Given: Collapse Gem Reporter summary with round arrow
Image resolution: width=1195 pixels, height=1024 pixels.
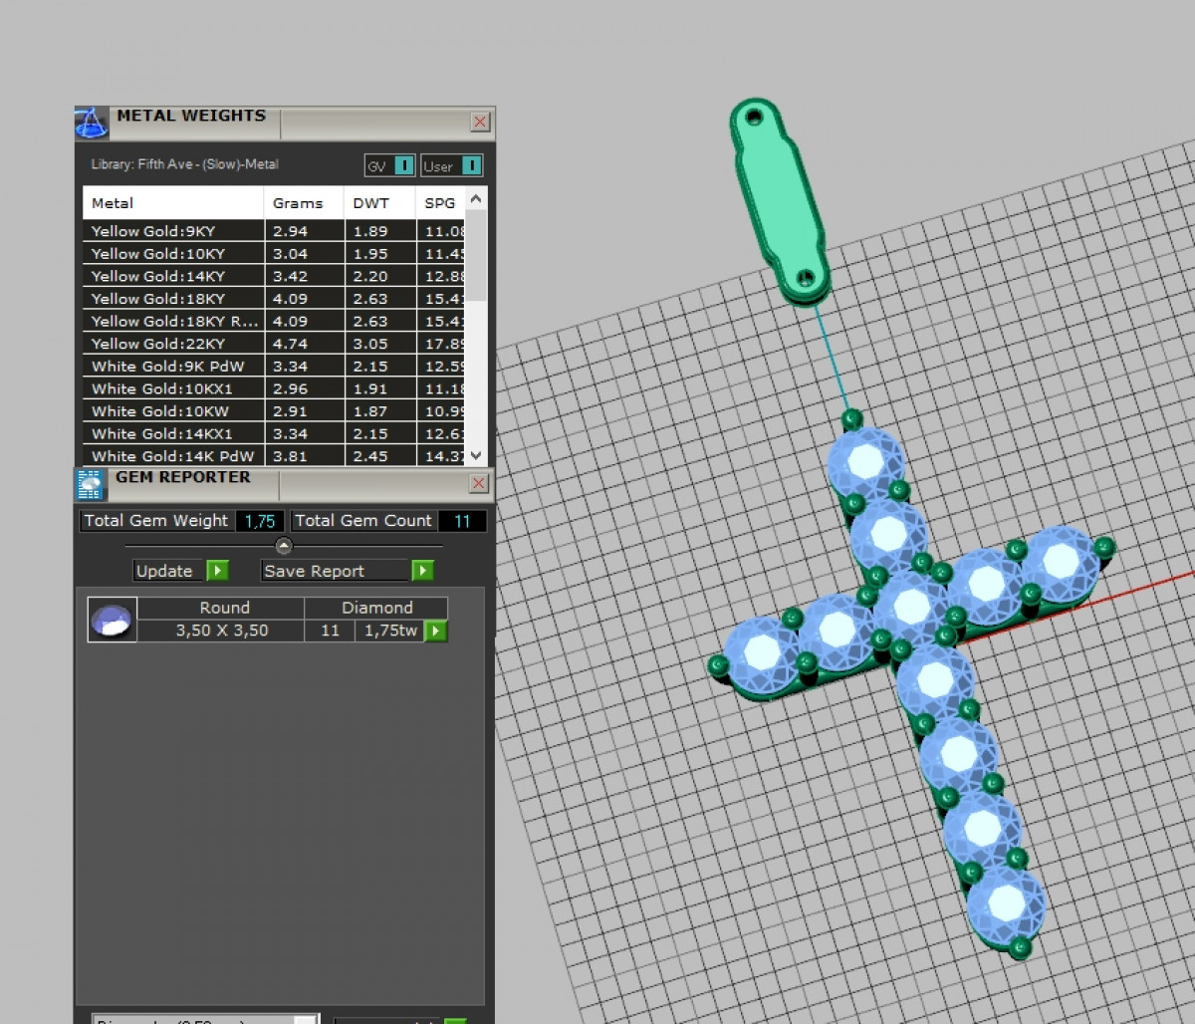Looking at the screenshot, I should (x=284, y=546).
